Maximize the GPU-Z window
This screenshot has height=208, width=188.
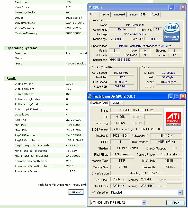coord(177,96)
